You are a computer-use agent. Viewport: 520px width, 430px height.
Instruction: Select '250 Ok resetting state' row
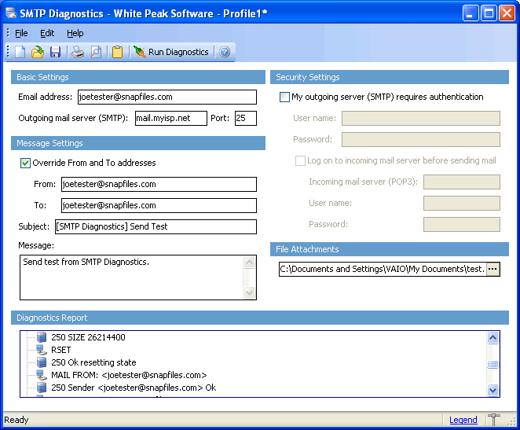click(x=93, y=362)
